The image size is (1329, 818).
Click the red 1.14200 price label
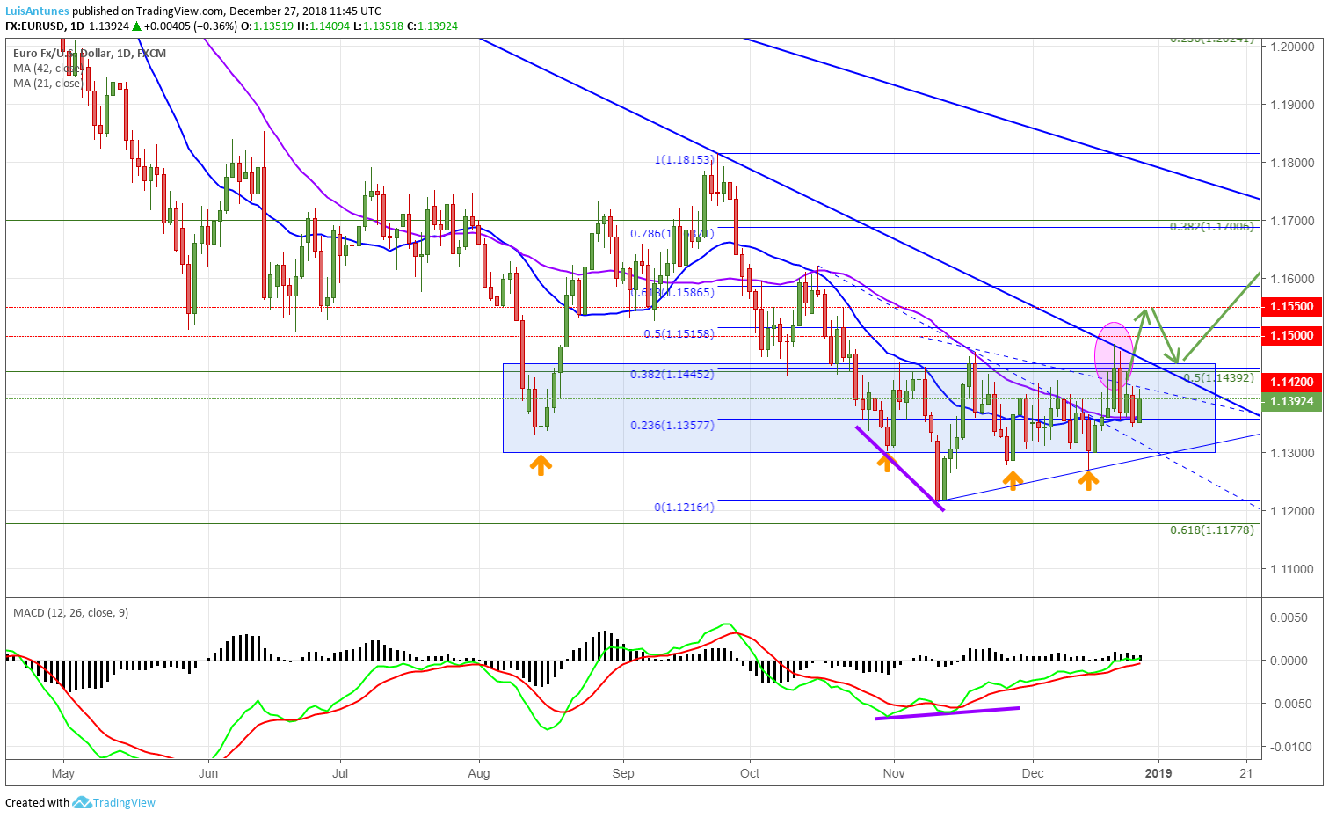coord(1292,383)
